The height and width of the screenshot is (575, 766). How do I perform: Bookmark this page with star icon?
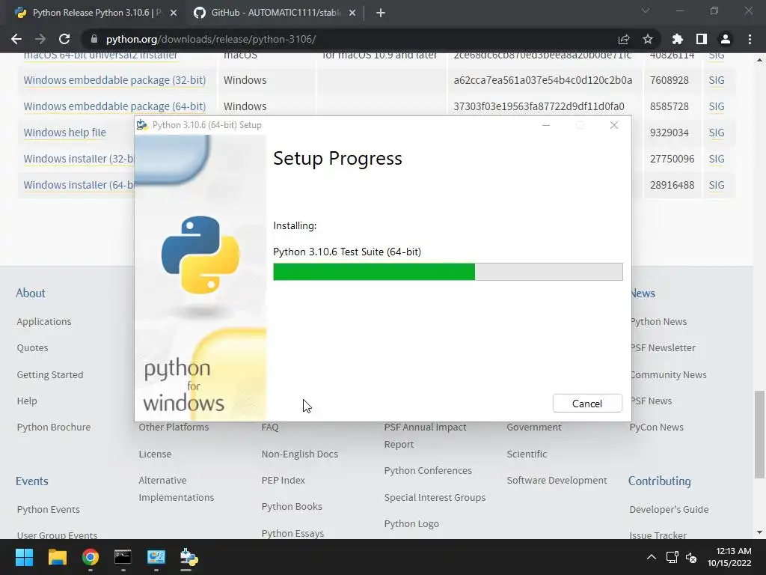(x=648, y=39)
